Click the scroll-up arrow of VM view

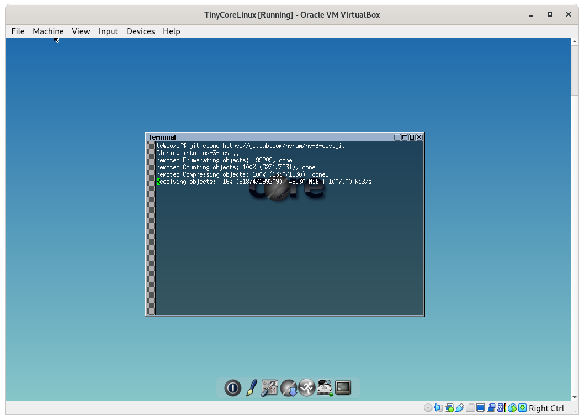[x=575, y=41]
